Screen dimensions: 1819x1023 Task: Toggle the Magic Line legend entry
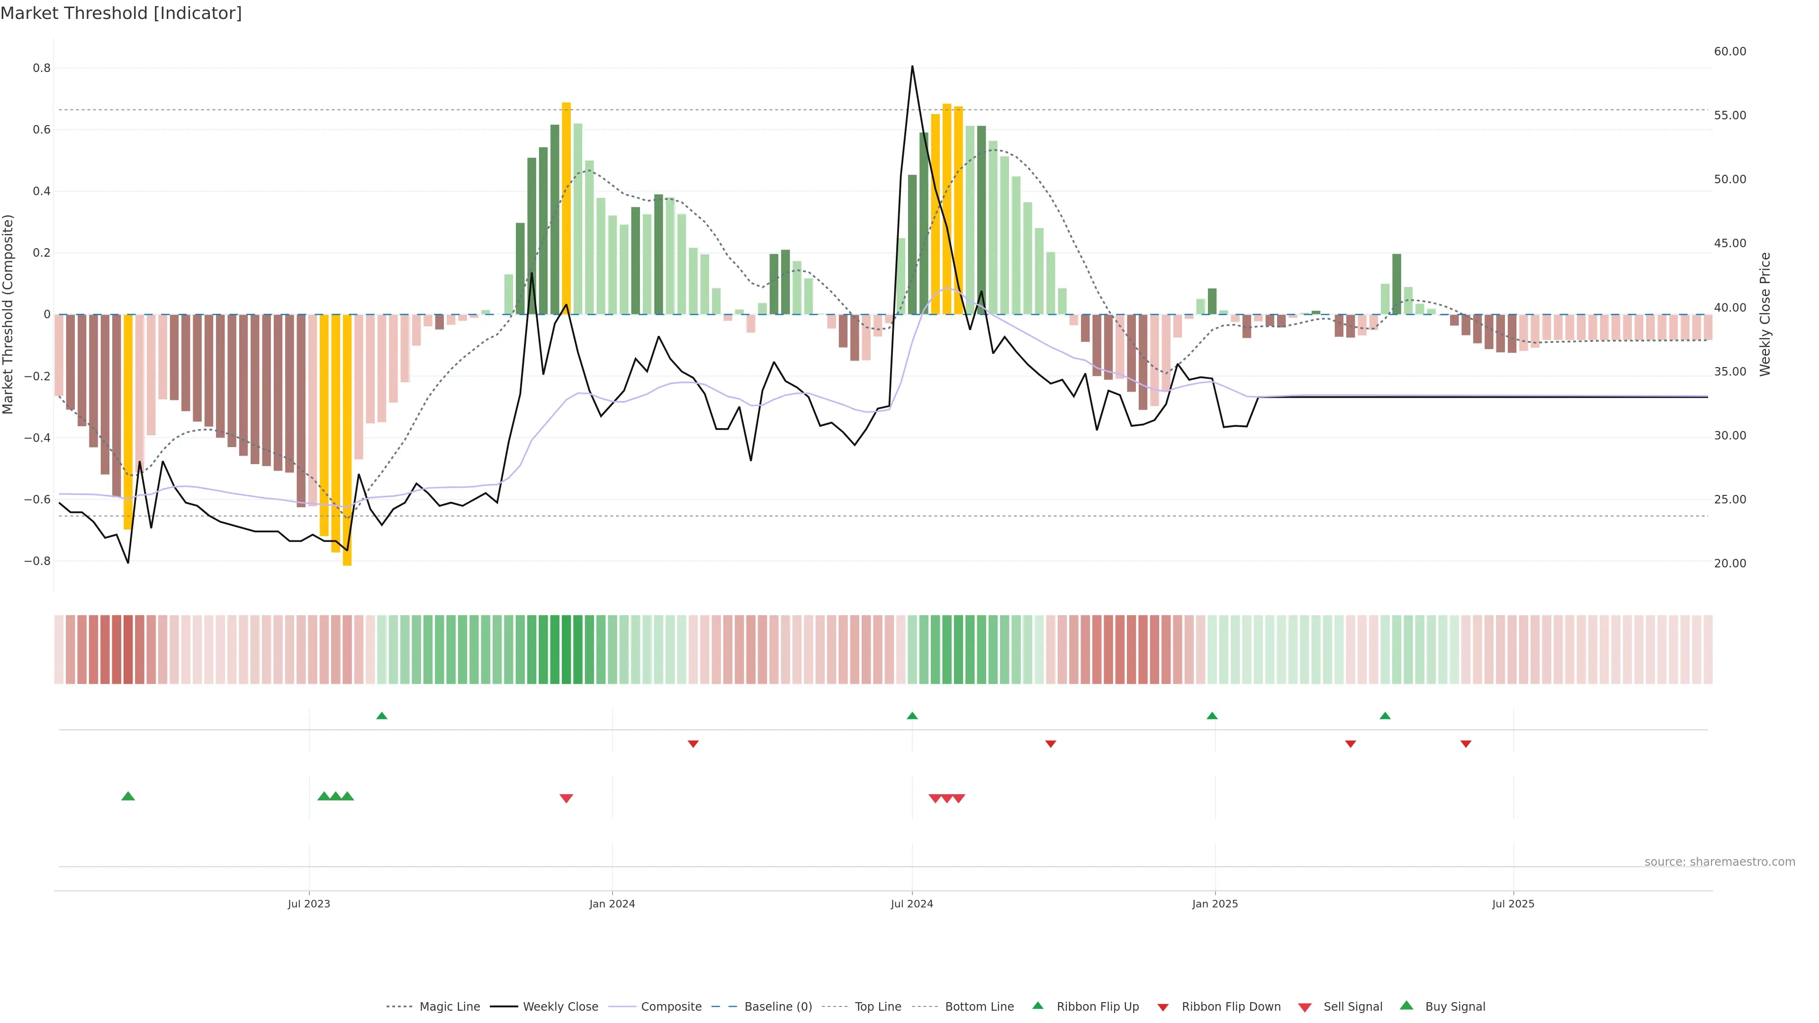(449, 1007)
